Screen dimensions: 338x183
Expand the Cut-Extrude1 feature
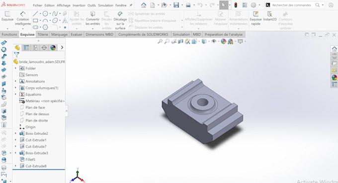[x=15, y=140]
